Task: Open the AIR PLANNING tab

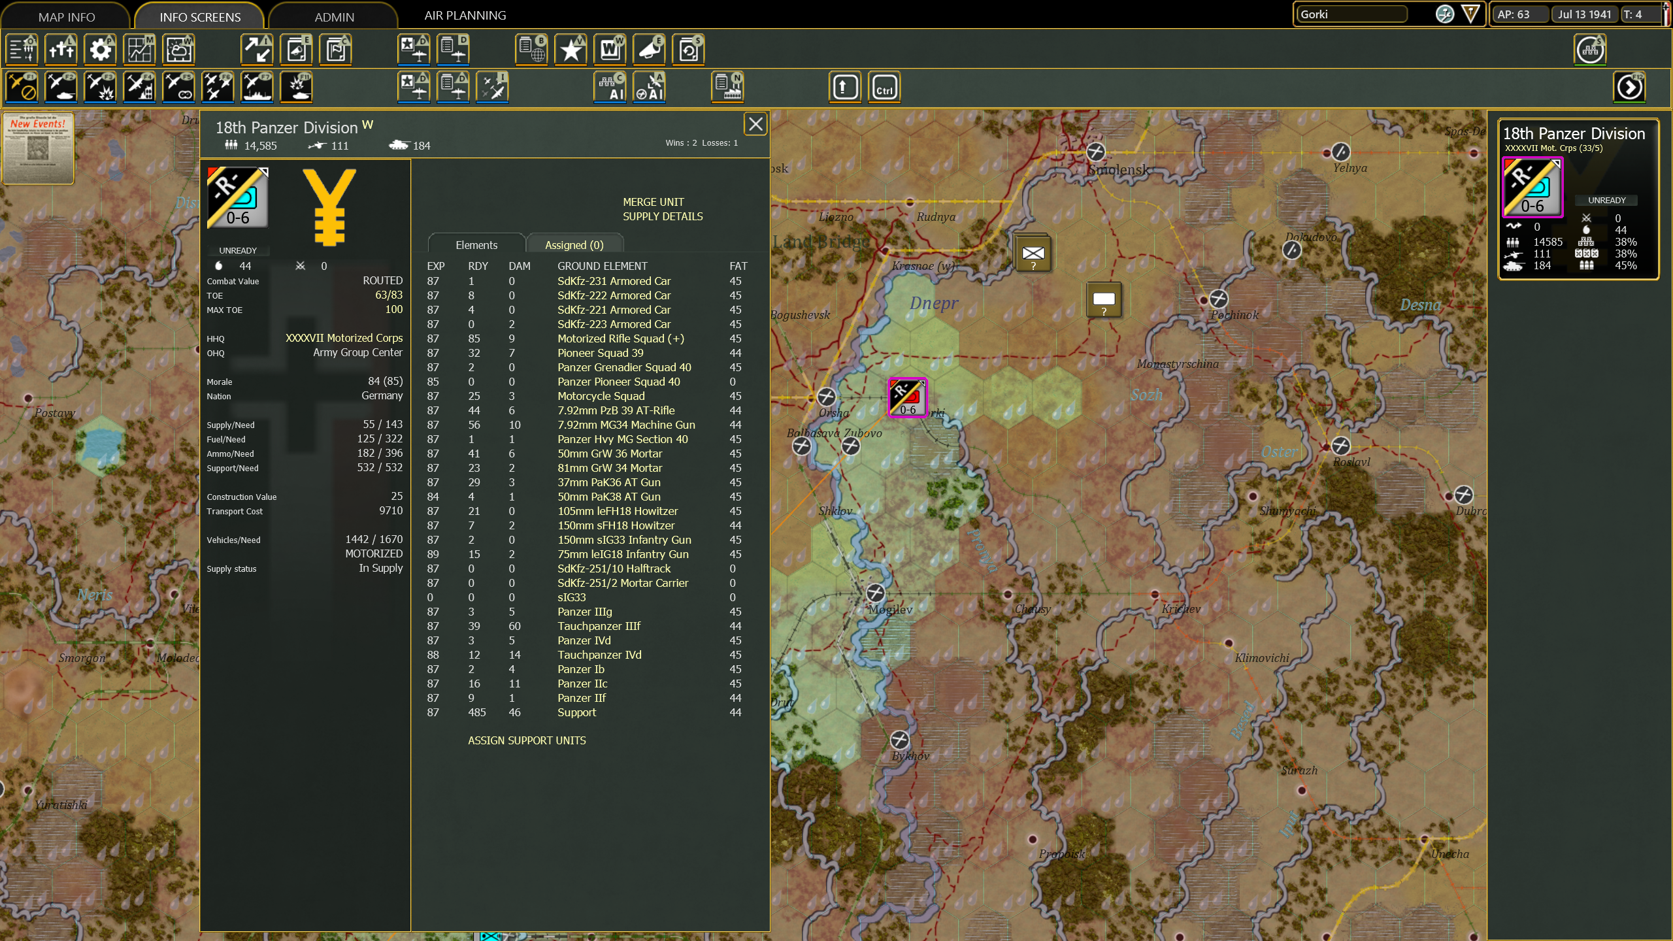Action: coord(465,15)
